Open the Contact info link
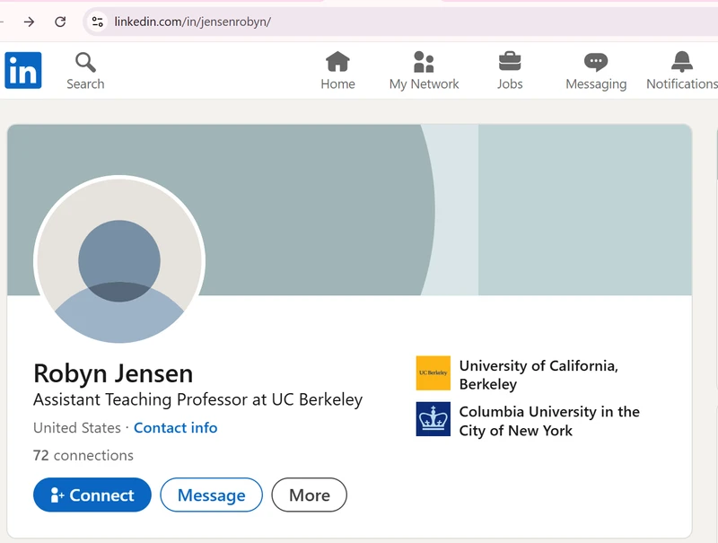The image size is (718, 543). click(x=175, y=427)
